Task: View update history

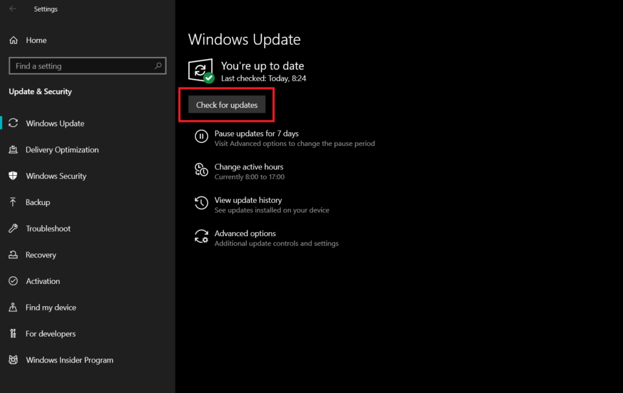Action: (x=248, y=200)
